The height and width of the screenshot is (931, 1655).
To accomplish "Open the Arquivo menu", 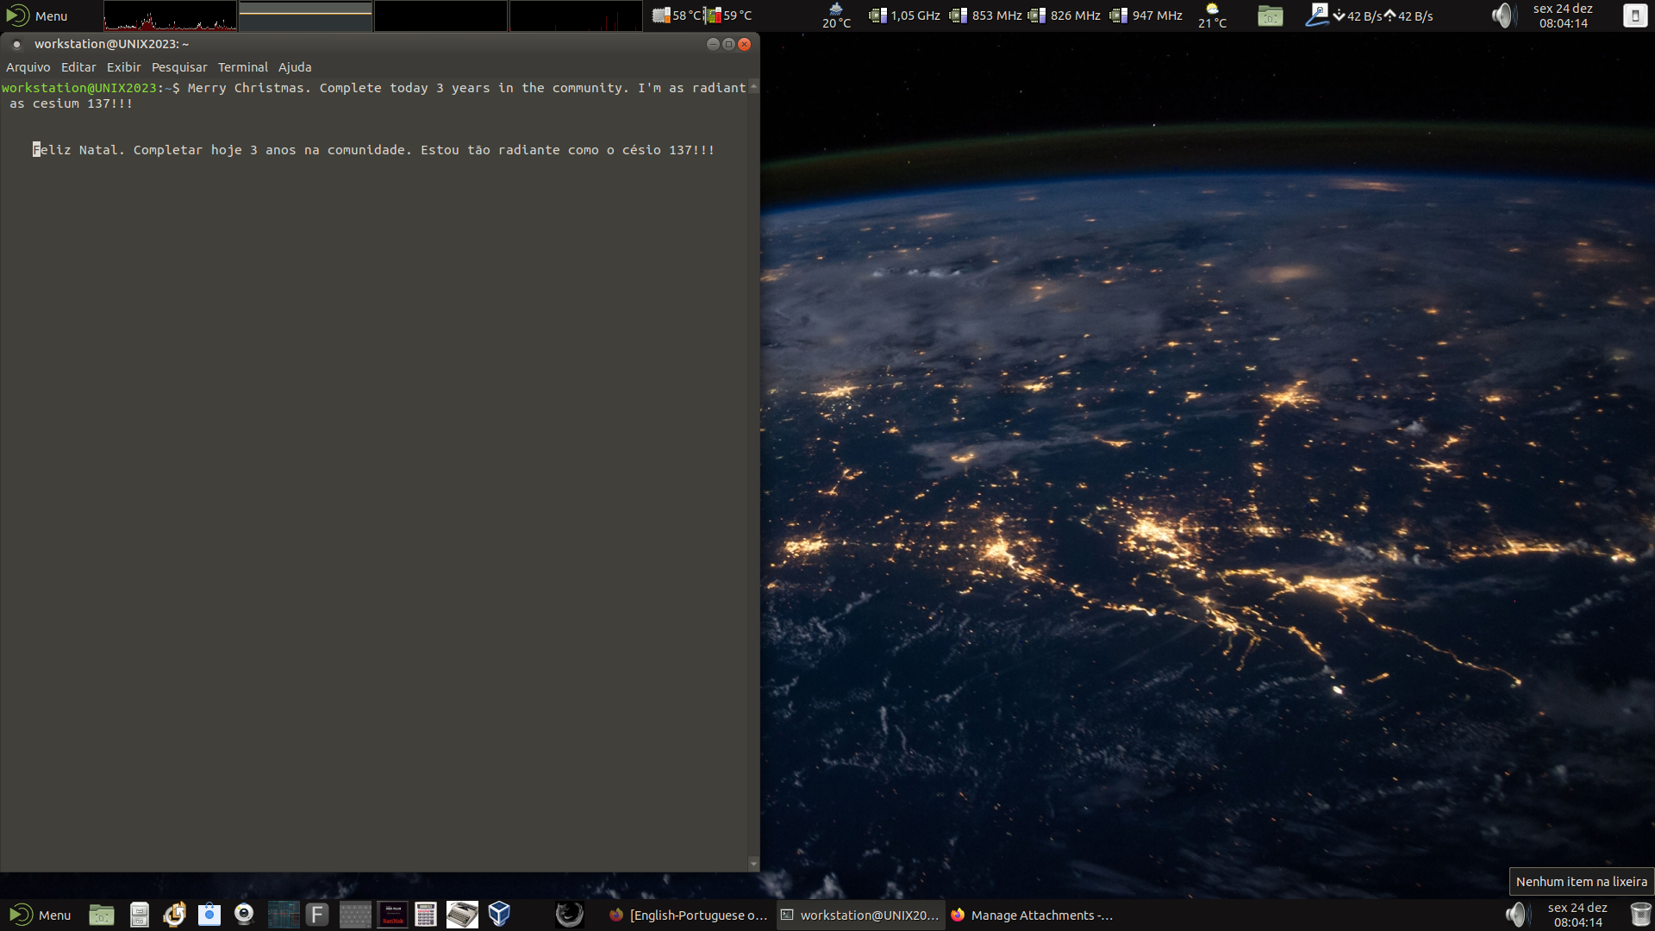I will click(28, 67).
